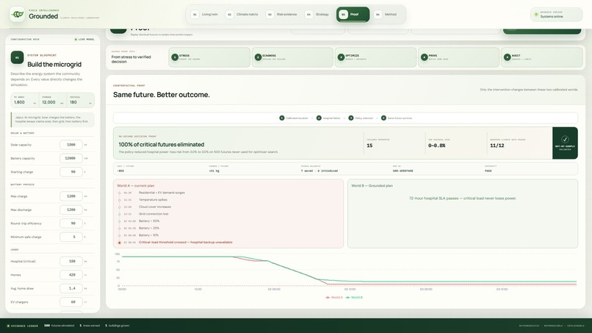Click the Homes count input field
Screen dimensions: 592x333
pos(71,275)
